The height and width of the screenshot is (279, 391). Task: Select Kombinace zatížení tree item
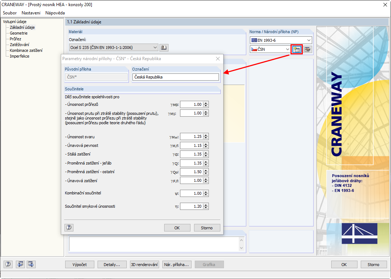point(26,50)
